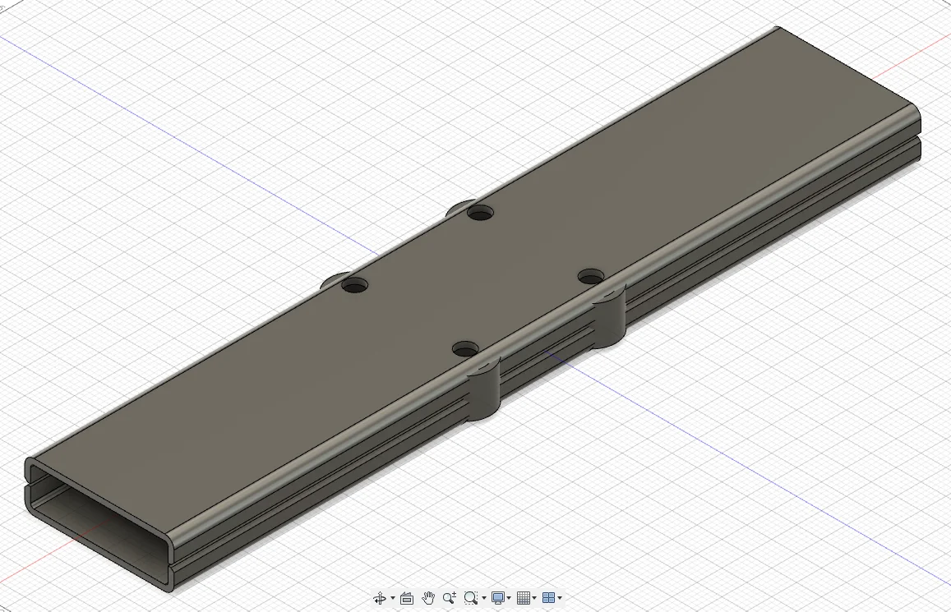Activate the Look At tool
This screenshot has width=951, height=612.
407,599
